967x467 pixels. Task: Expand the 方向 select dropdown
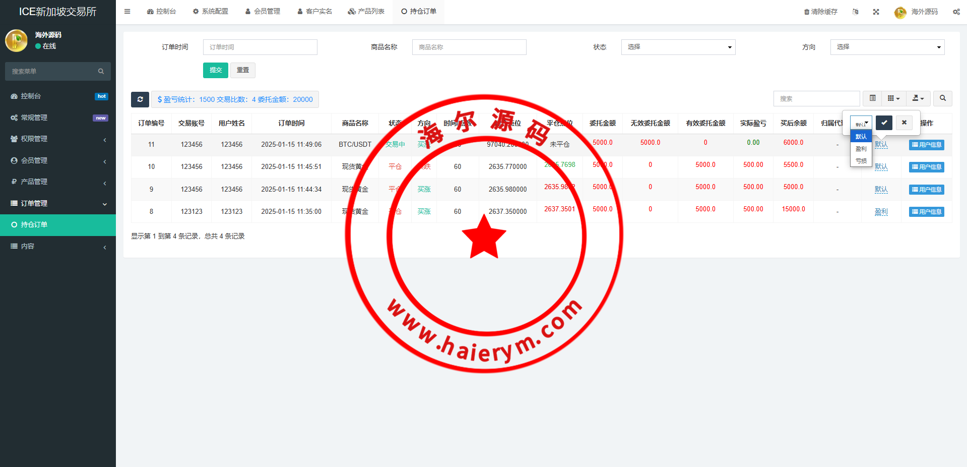(887, 47)
